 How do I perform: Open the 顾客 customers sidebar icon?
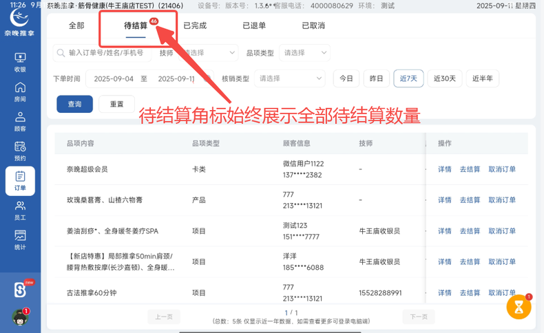click(x=20, y=122)
